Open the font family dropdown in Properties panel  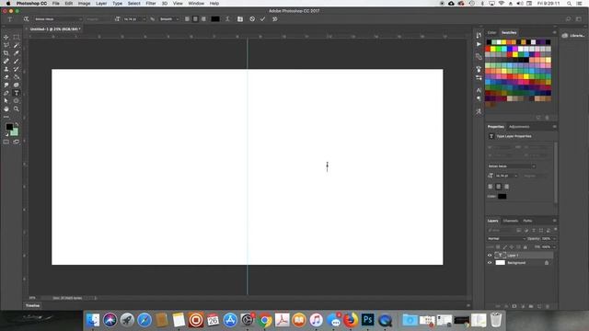512,165
